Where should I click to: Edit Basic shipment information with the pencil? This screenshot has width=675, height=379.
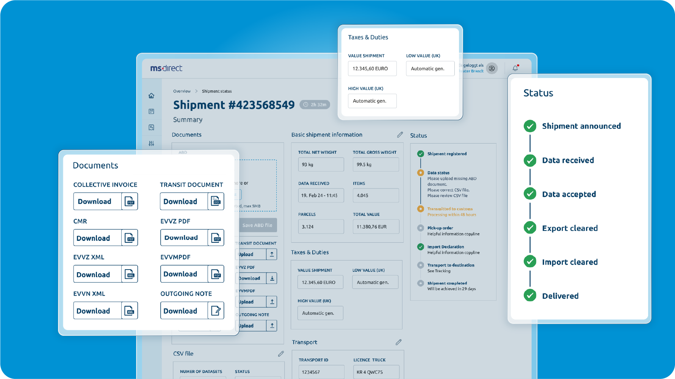(x=400, y=135)
